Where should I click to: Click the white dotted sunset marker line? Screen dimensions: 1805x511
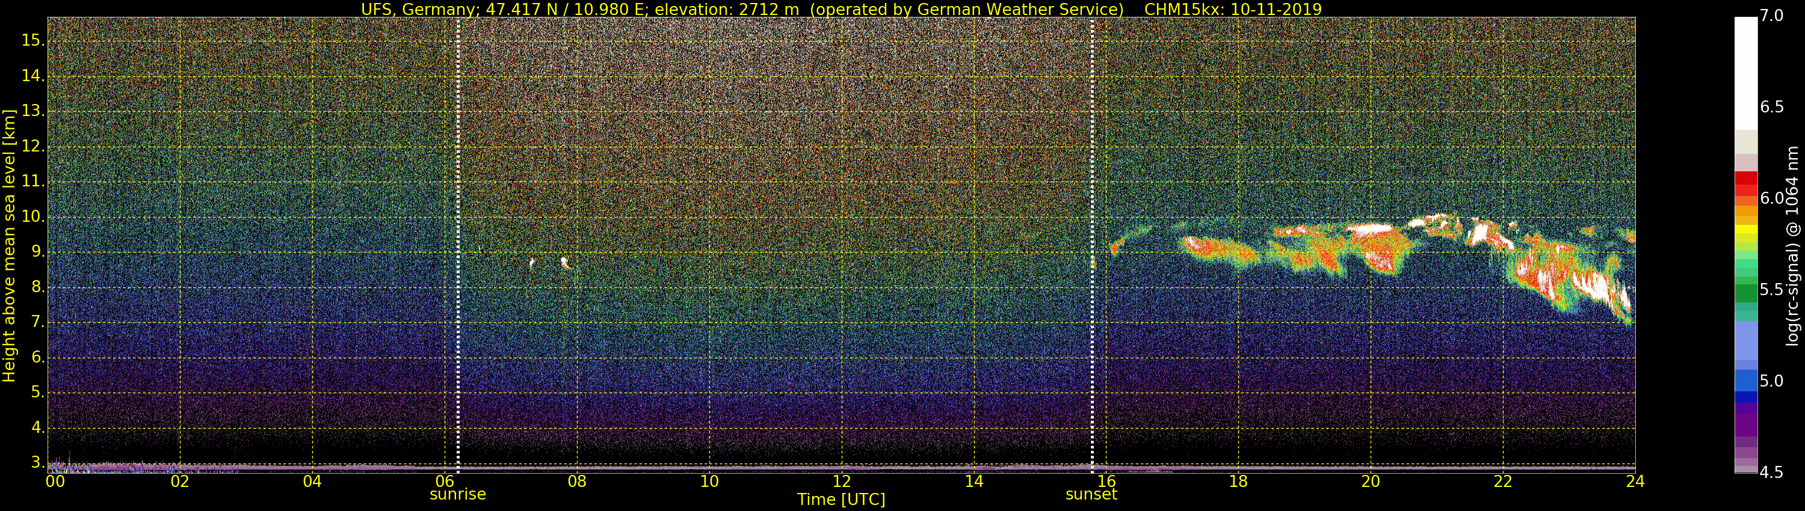(x=1091, y=245)
